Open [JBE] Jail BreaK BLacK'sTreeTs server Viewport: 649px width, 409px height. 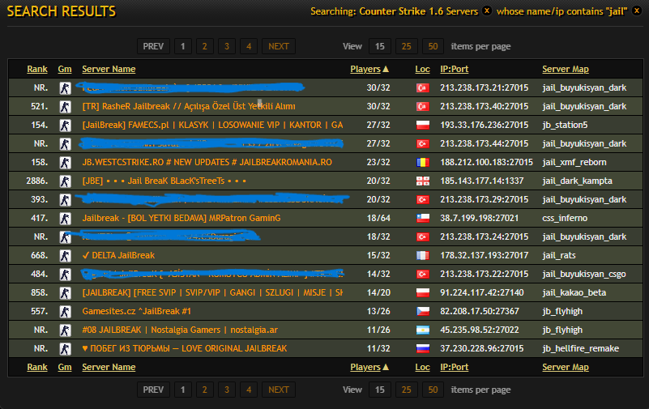(164, 181)
